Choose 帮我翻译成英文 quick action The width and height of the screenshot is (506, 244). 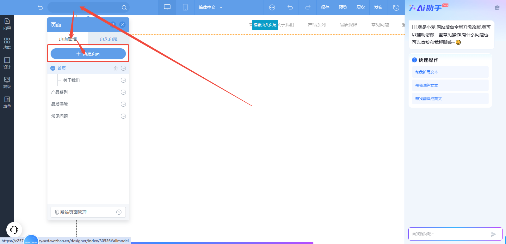pos(450,98)
